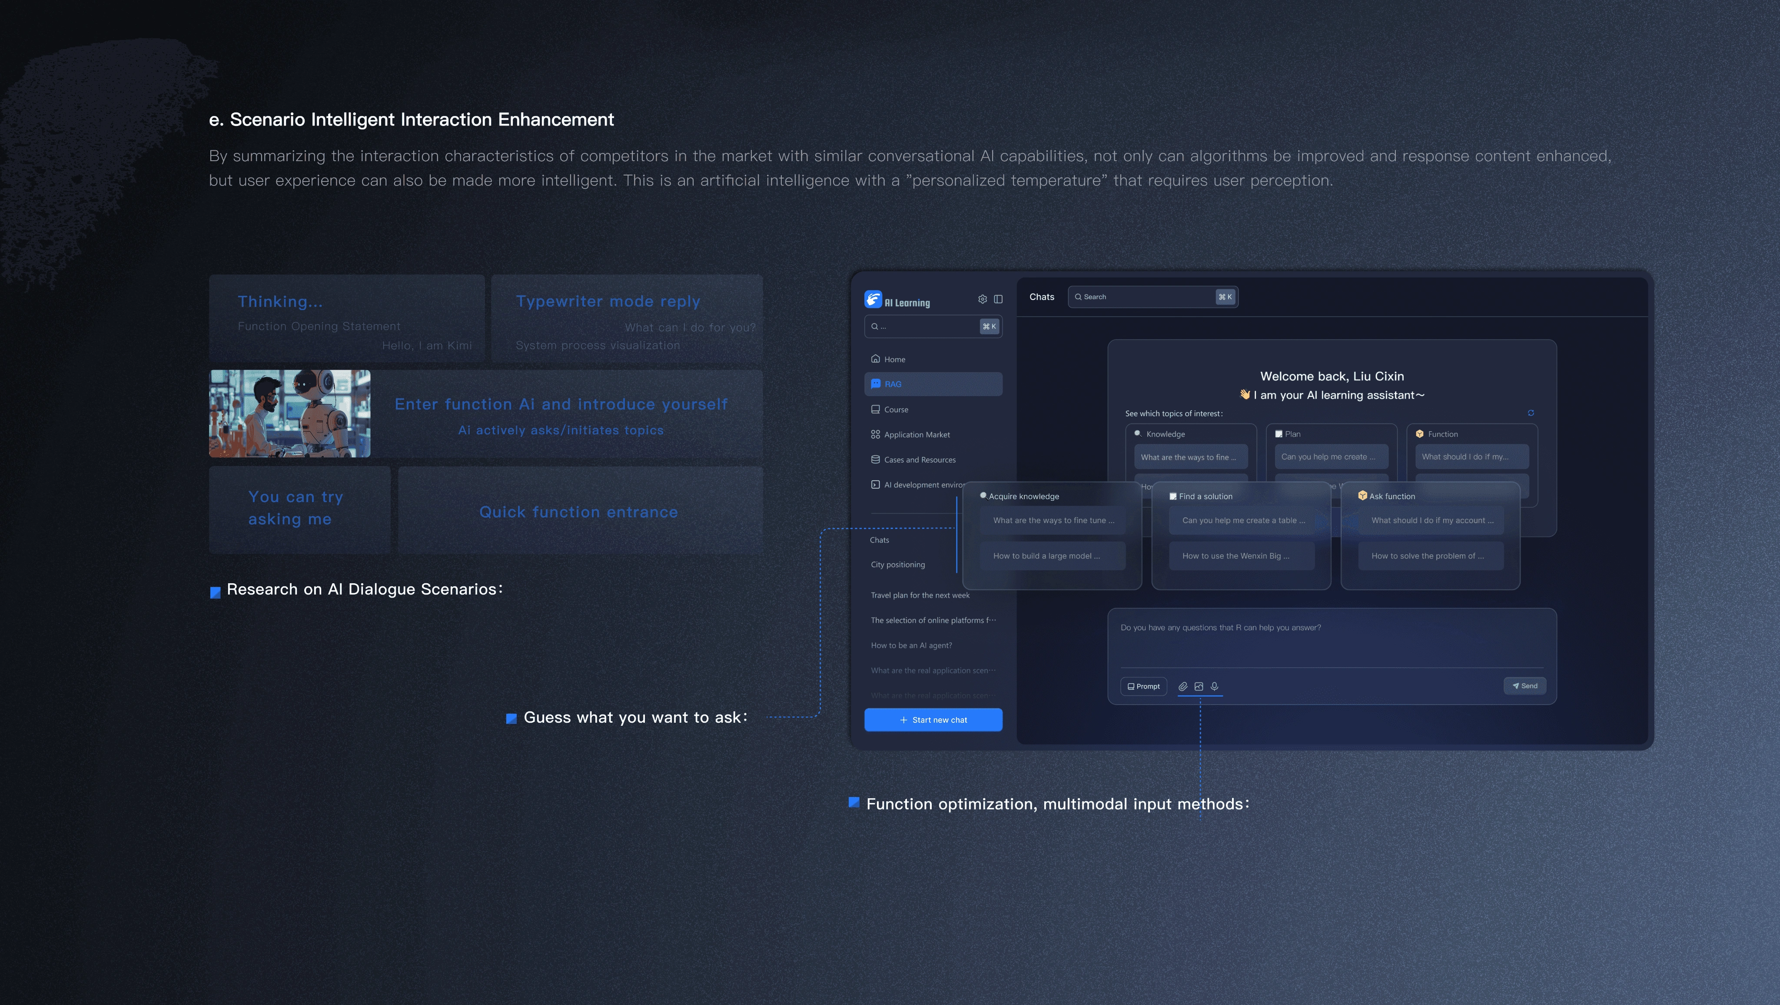The width and height of the screenshot is (1780, 1005).
Task: Click the robot scene thumbnail image
Action: point(289,413)
